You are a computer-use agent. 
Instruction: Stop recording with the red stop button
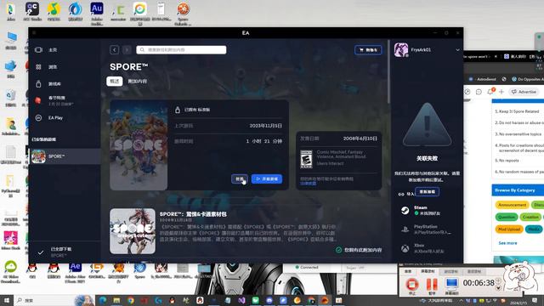click(411, 284)
